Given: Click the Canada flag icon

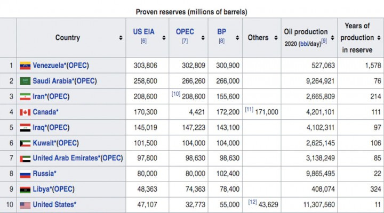Looking at the screenshot, I should pos(25,112).
